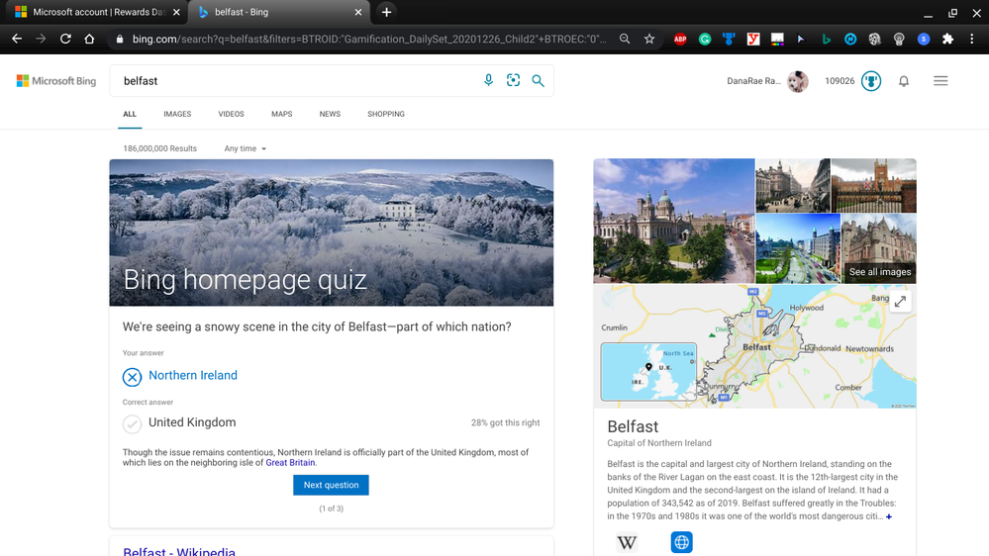Screen dimensions: 989x556
Task: Switch to the Images search tab
Action: [177, 114]
